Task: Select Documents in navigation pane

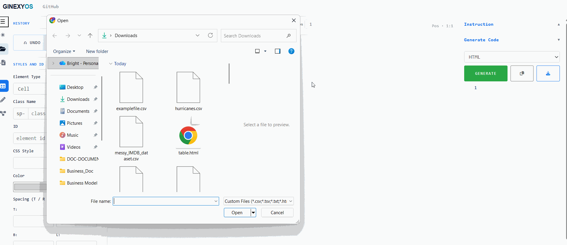Action: 78,111
